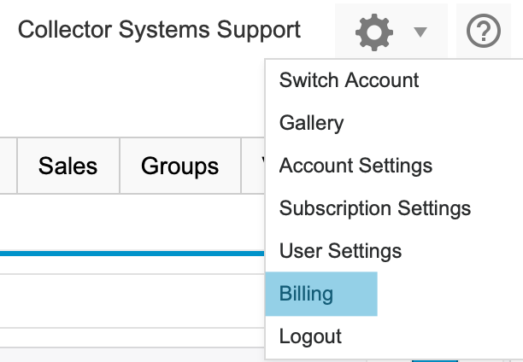Screen dimensions: 523x362
Task: Select Account Settings in the dropdown
Action: coord(356,166)
